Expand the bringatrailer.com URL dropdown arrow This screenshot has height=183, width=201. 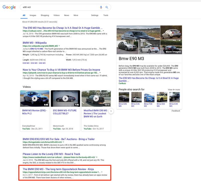(64, 142)
